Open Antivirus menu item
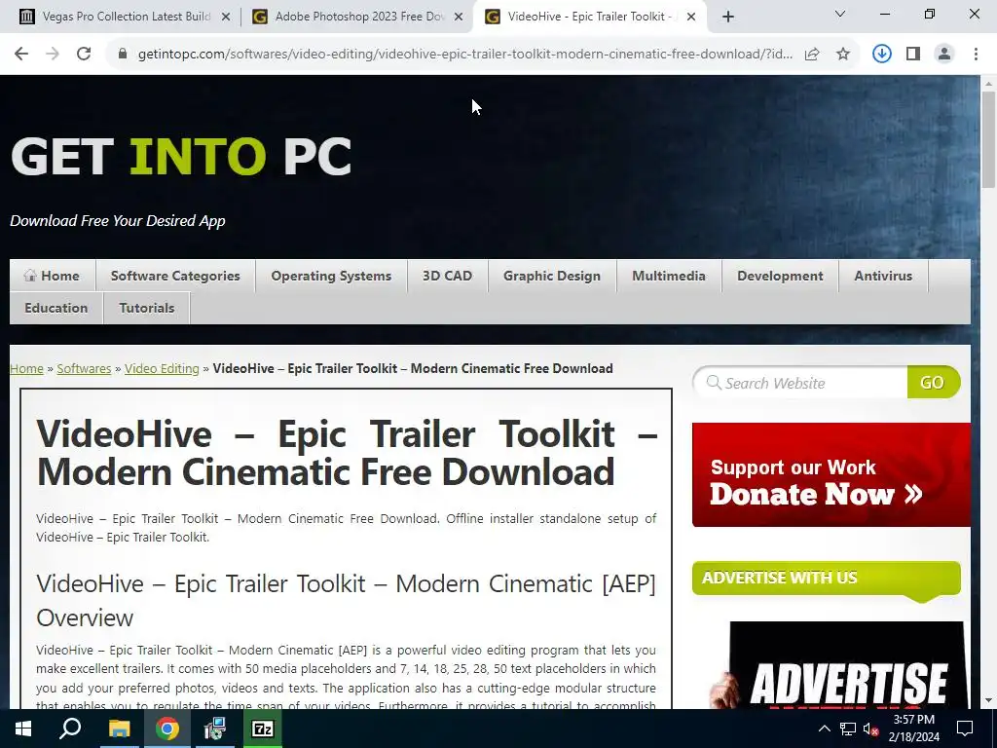The width and height of the screenshot is (997, 748). [x=883, y=276]
